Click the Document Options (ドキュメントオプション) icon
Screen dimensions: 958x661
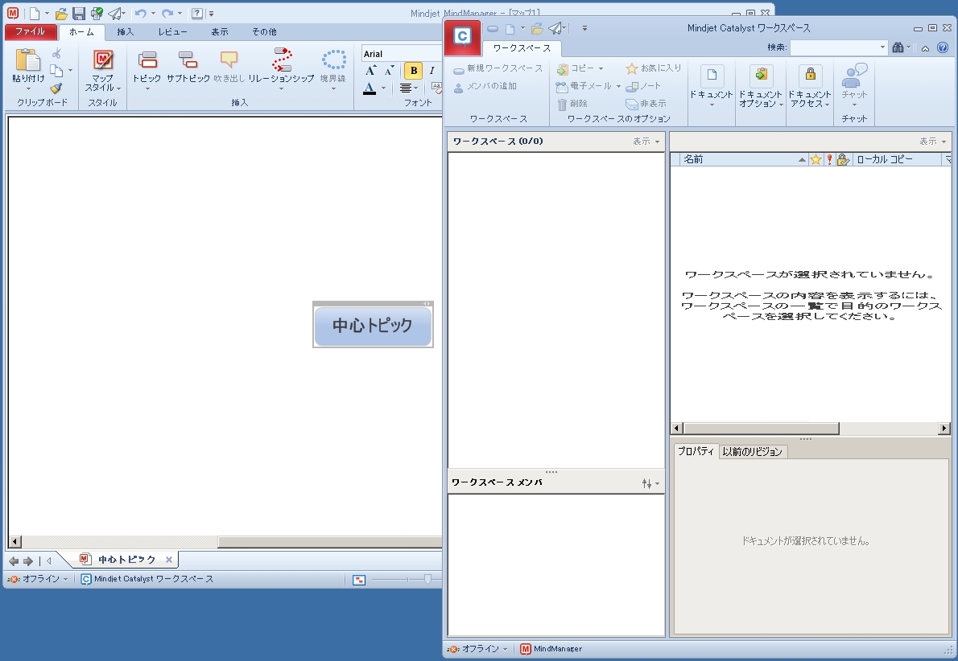[761, 76]
